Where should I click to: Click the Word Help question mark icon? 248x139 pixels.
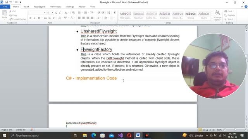246,7
